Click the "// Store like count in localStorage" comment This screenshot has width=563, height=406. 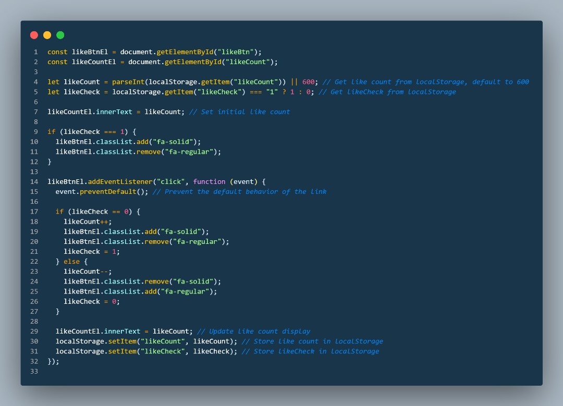point(312,341)
